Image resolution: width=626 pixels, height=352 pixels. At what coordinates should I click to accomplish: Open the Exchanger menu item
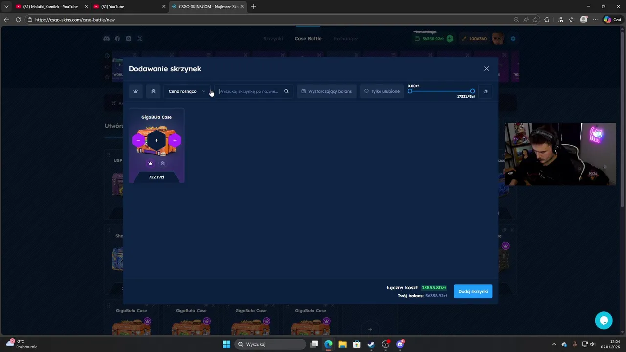coord(346,39)
